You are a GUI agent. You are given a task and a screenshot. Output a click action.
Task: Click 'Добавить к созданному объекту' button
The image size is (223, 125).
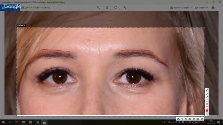tap(36, 8)
